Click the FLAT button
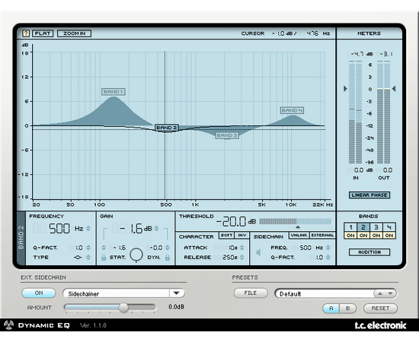 [x=43, y=33]
